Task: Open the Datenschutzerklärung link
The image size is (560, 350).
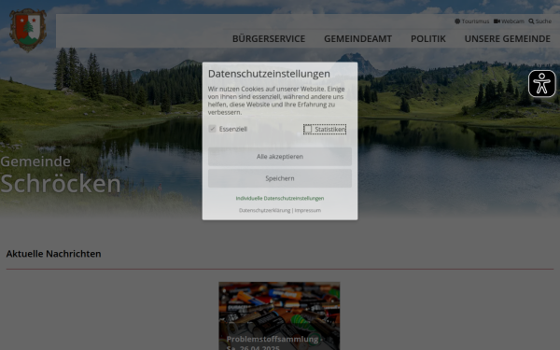Action: click(265, 210)
